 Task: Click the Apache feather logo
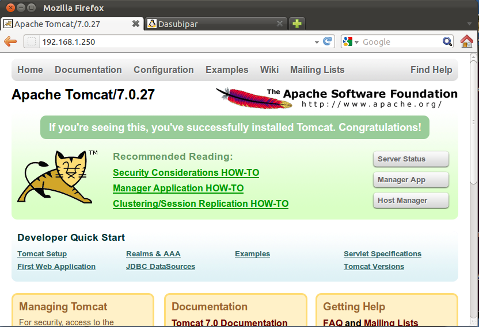click(x=254, y=98)
